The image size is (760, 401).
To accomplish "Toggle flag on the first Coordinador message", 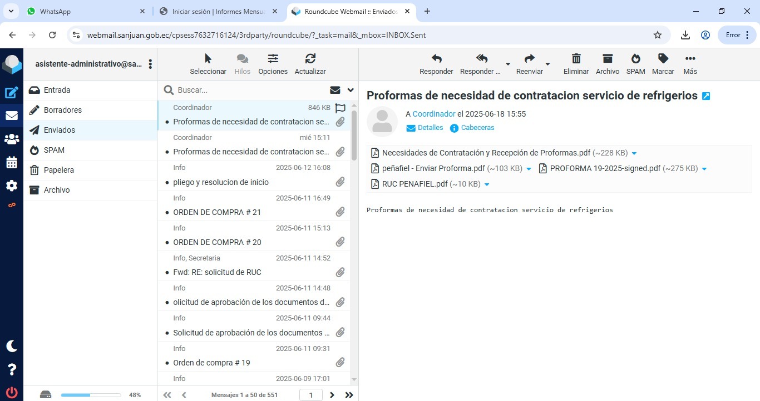I will click(x=340, y=108).
